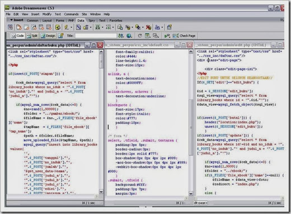Screen dimensions: 291x214
Task: Click the Validate Markup icon
Action: point(167,36)
